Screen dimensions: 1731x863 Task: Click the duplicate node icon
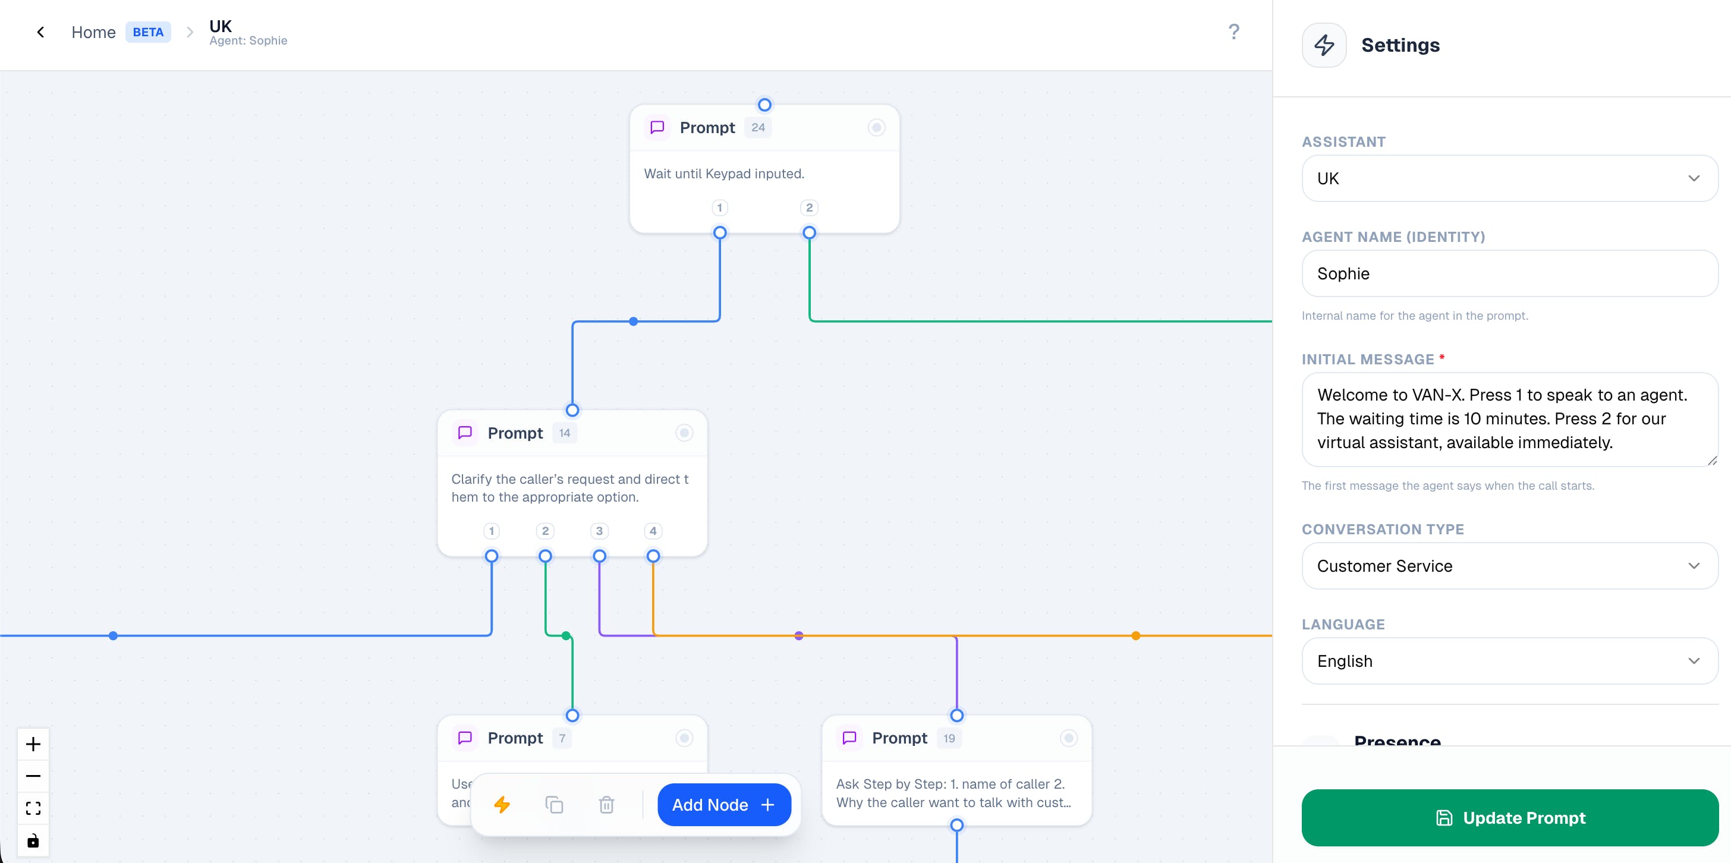coord(553,805)
